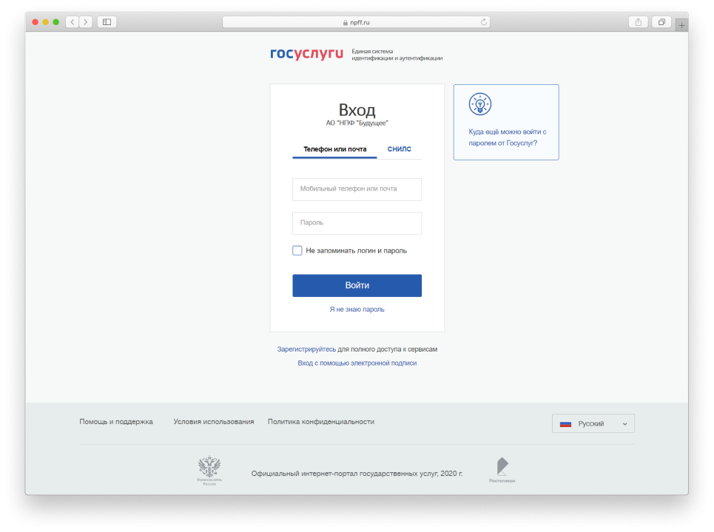
Task: Click the 'Вход' heading text
Action: click(x=357, y=109)
